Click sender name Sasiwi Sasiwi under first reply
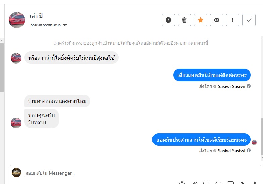 [231, 86]
